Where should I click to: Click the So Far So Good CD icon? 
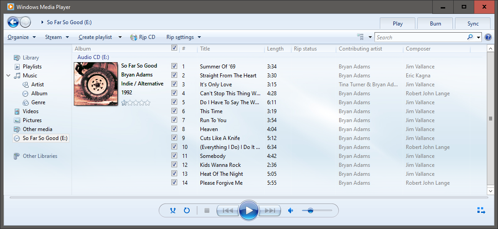click(x=17, y=138)
